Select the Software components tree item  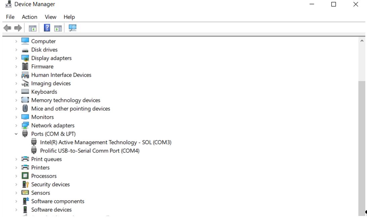coord(57,201)
